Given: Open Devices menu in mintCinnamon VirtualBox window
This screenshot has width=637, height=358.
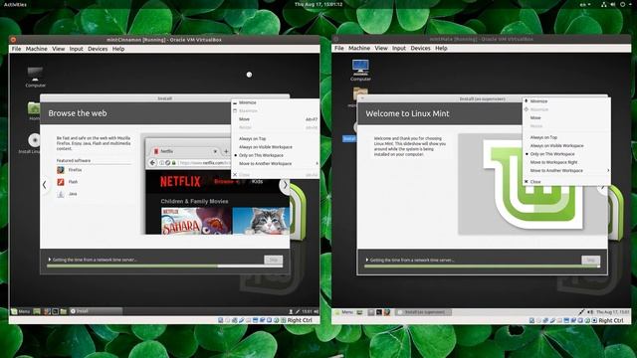Looking at the screenshot, I should [98, 49].
